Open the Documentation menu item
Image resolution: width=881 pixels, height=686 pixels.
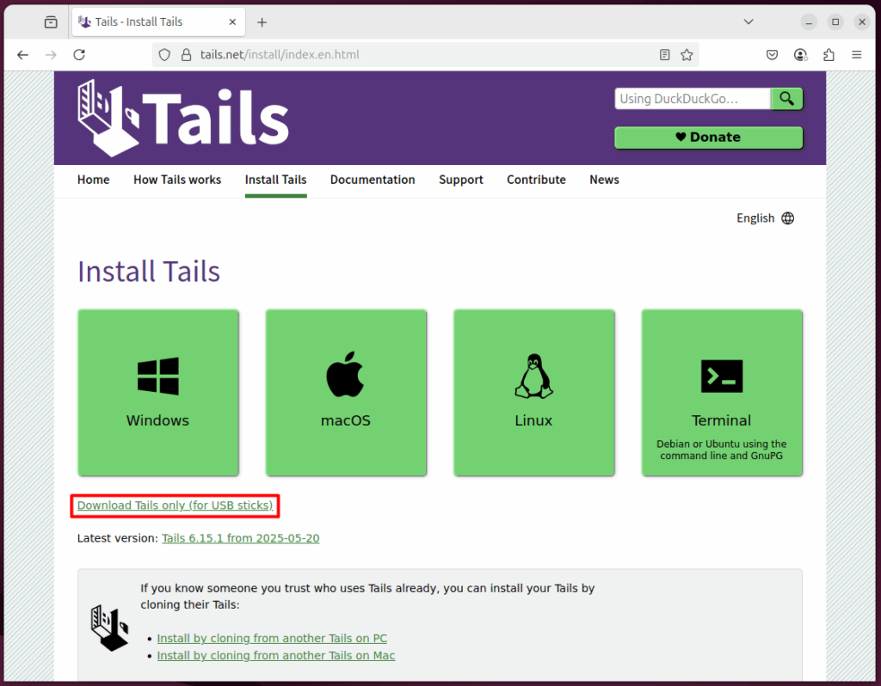(373, 180)
